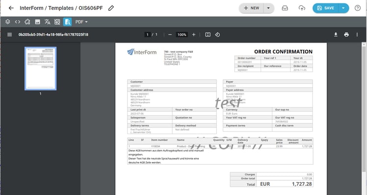Zoom in with the plus button
The height and width of the screenshot is (195, 367).
pos(194,35)
